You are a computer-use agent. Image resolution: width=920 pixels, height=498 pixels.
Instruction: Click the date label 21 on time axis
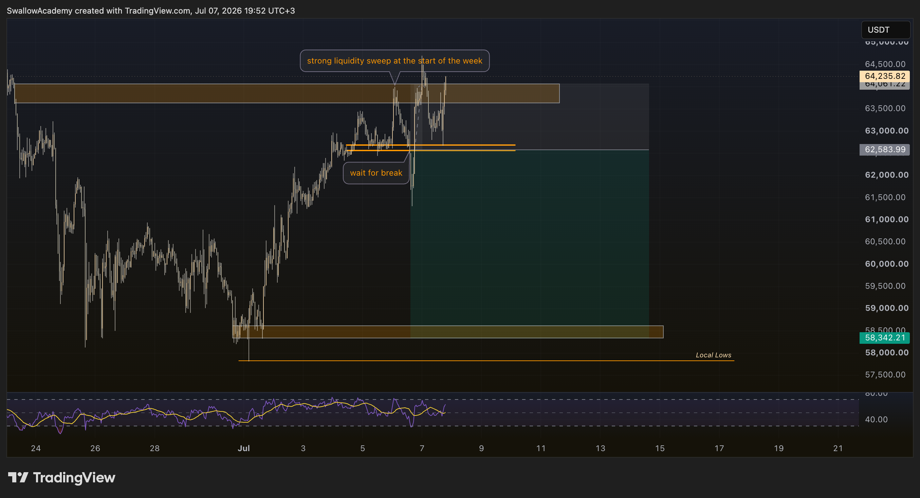[x=838, y=448]
